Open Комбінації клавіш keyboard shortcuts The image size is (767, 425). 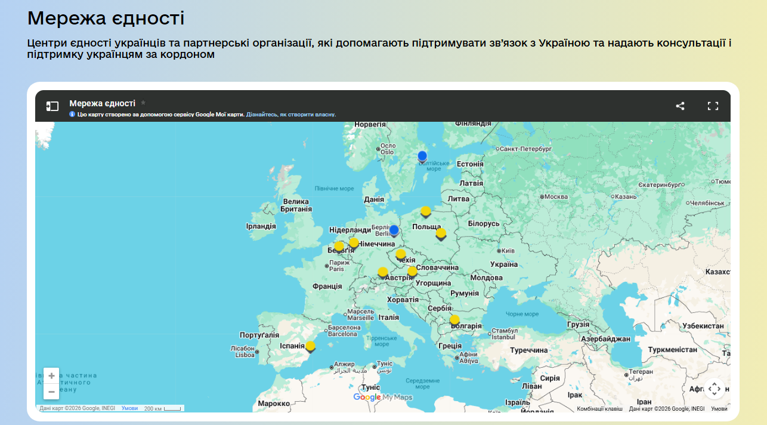click(599, 409)
